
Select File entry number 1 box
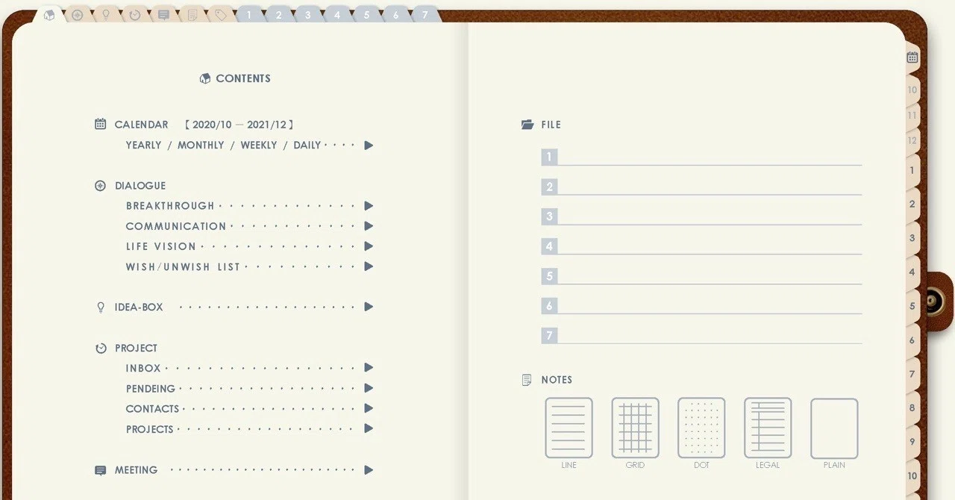(x=549, y=157)
